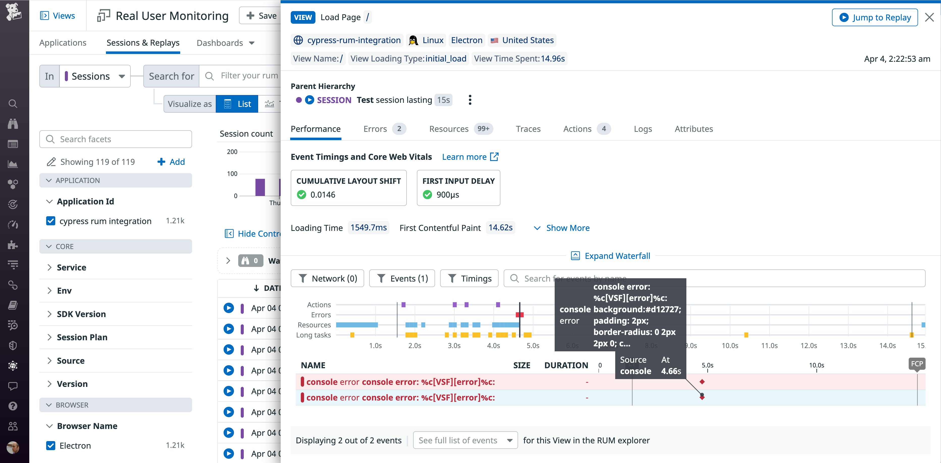This screenshot has width=941, height=463.
Task: Select the Dashboards chart icon in sidebar
Action: [13, 164]
